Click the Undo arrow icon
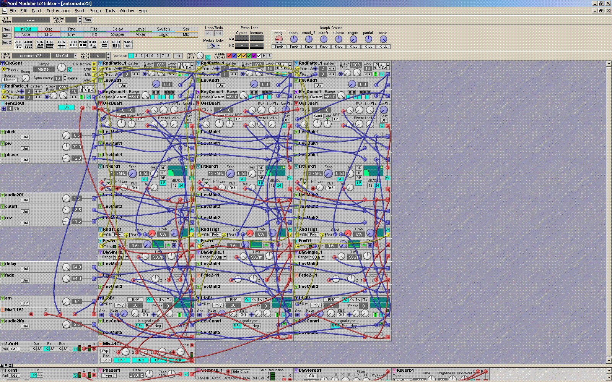This screenshot has width=612, height=382. click(x=209, y=33)
